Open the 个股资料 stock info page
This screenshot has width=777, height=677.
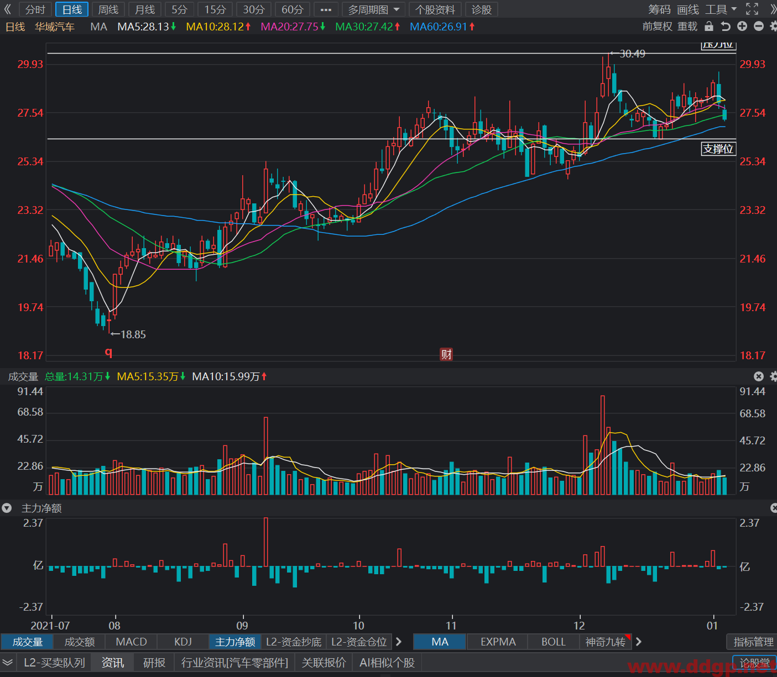point(435,9)
